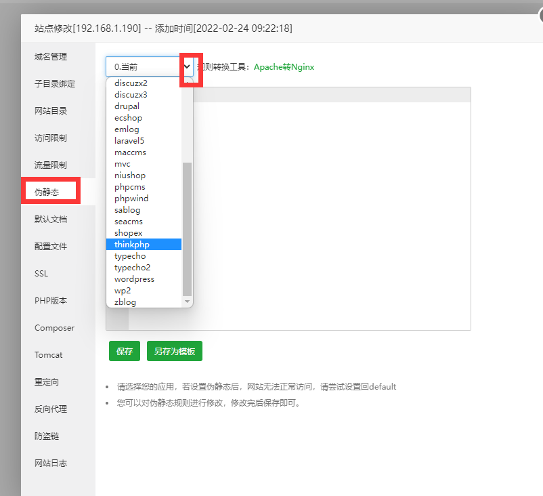Image resolution: width=543 pixels, height=496 pixels.
Task: Open 网站日志 tab
Action: 51,463
